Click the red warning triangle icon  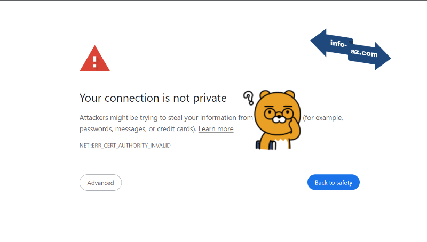(94, 59)
